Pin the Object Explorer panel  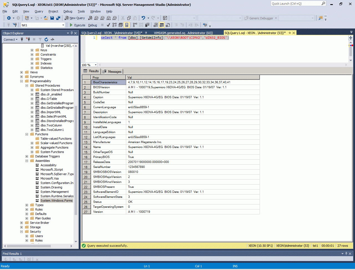click(72, 33)
